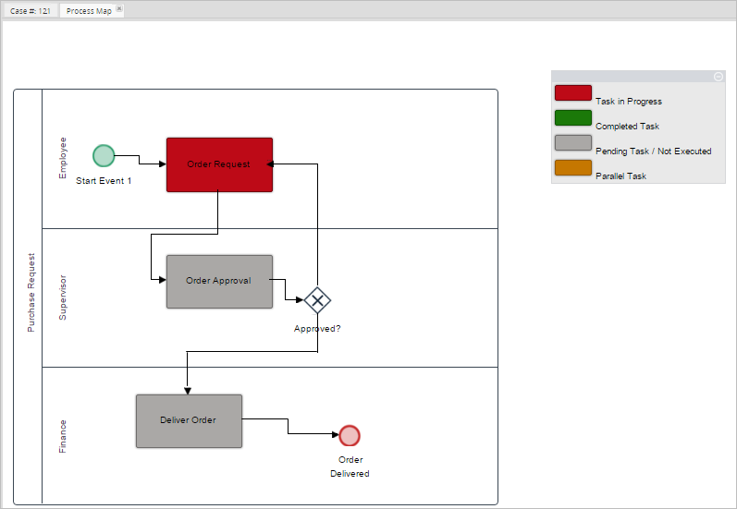The width and height of the screenshot is (737, 509).
Task: Click the Approved? gateway diamond
Action: [317, 300]
